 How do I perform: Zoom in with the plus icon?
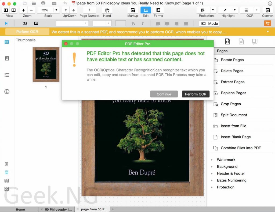tap(23, 10)
